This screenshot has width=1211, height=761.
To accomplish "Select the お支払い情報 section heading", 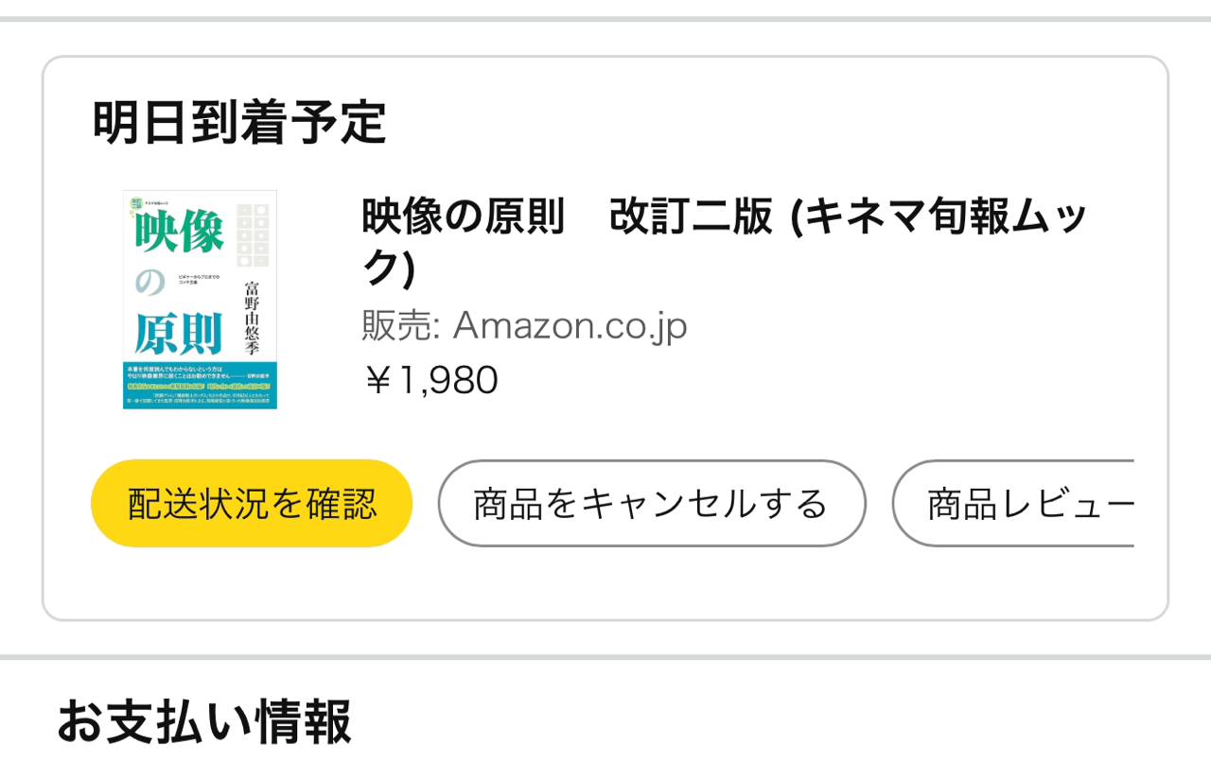I will pyautogui.click(x=203, y=721).
